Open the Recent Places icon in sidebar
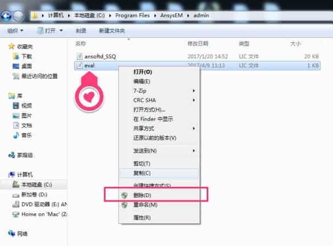Viewport: 333px width, 246px height. [x=16, y=76]
